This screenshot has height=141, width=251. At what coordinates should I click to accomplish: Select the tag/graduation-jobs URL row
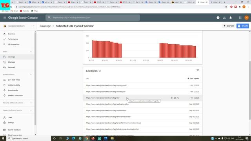(x=143, y=104)
